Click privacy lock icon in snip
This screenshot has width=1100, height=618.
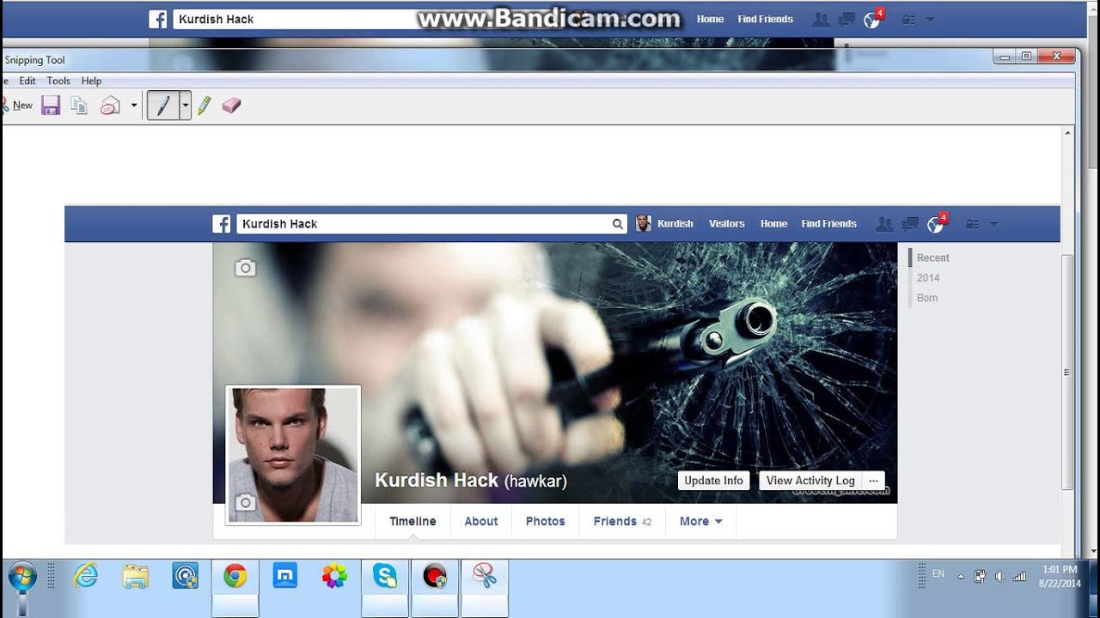(972, 224)
